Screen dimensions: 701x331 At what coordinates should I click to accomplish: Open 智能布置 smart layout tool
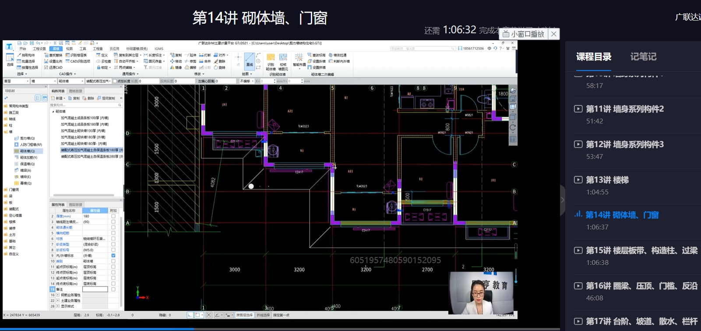(x=299, y=60)
